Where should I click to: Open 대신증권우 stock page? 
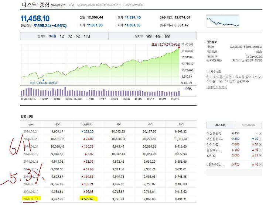click(x=214, y=134)
